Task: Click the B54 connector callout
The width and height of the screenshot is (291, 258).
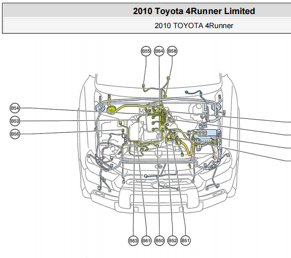Action: coord(15,108)
